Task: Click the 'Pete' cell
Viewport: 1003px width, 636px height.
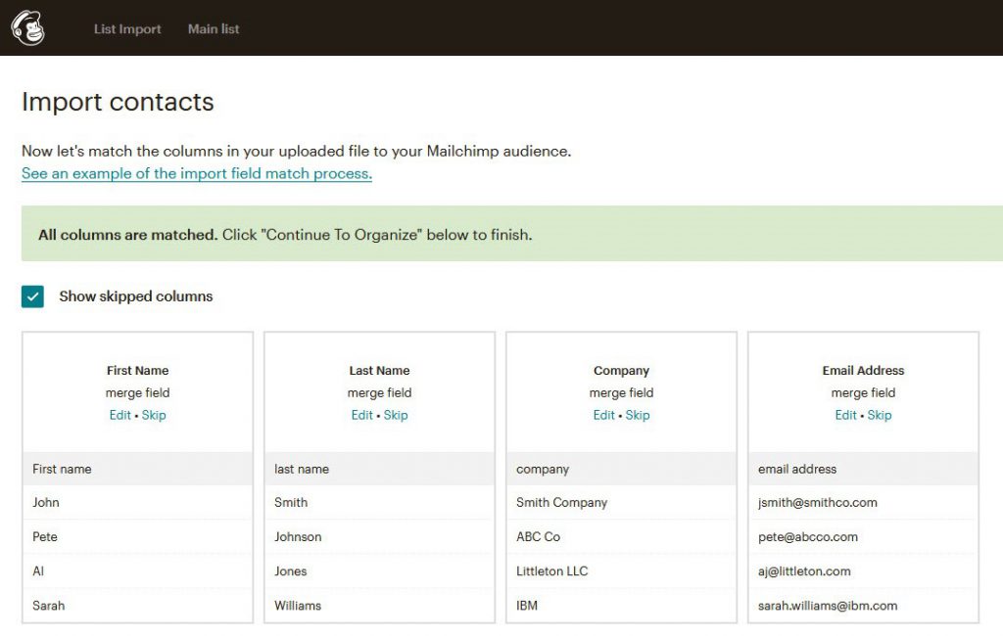Action: click(137, 537)
